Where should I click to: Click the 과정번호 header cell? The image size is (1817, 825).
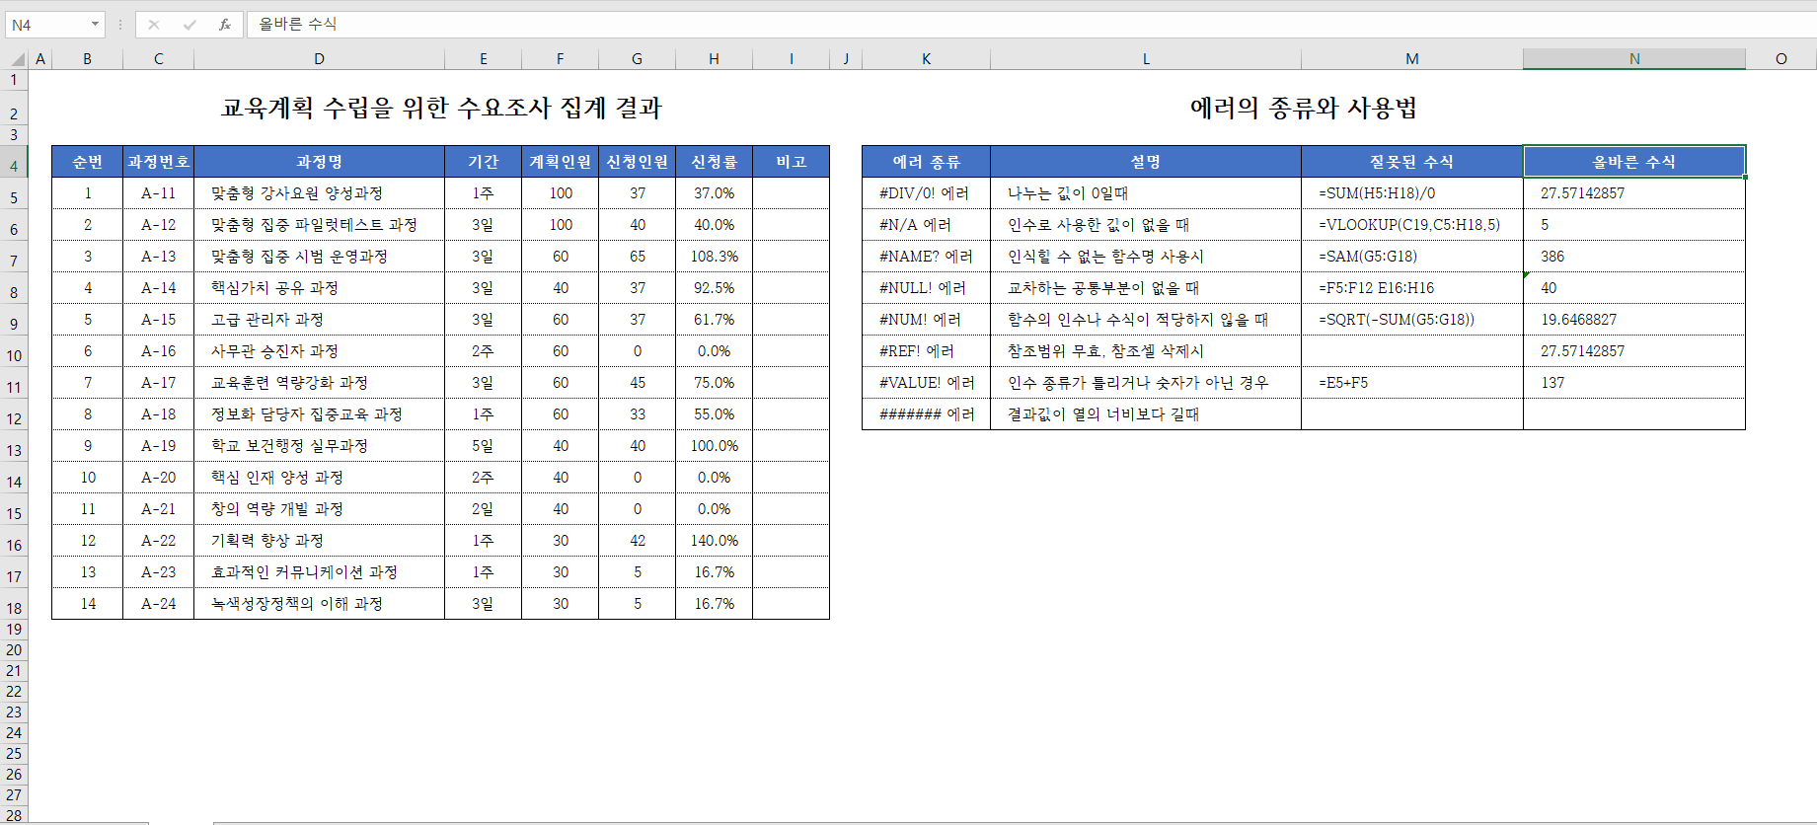click(159, 162)
